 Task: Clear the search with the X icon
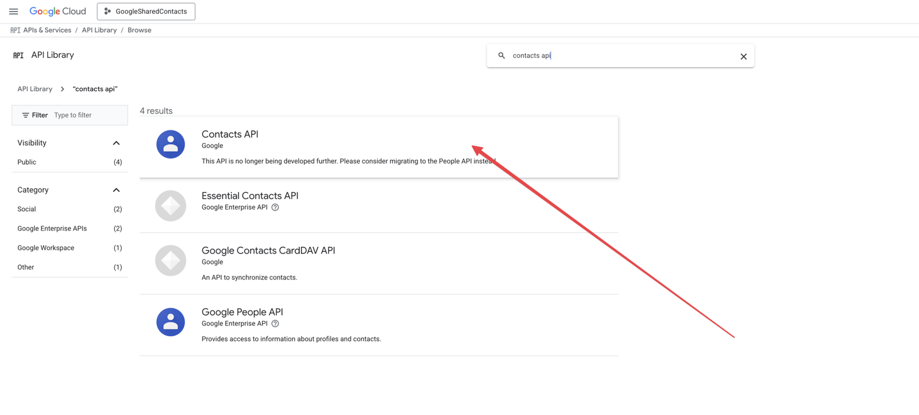pyautogui.click(x=743, y=56)
